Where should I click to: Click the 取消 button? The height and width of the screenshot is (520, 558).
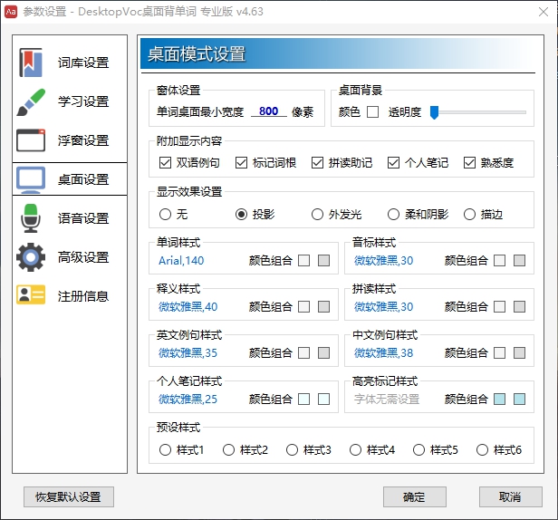pos(510,497)
